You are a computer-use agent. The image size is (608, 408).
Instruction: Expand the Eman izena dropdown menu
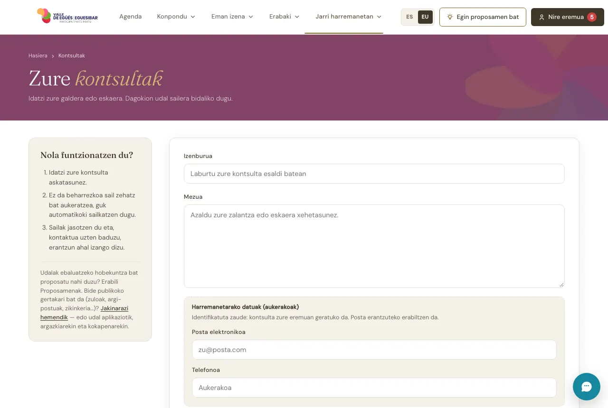click(232, 17)
